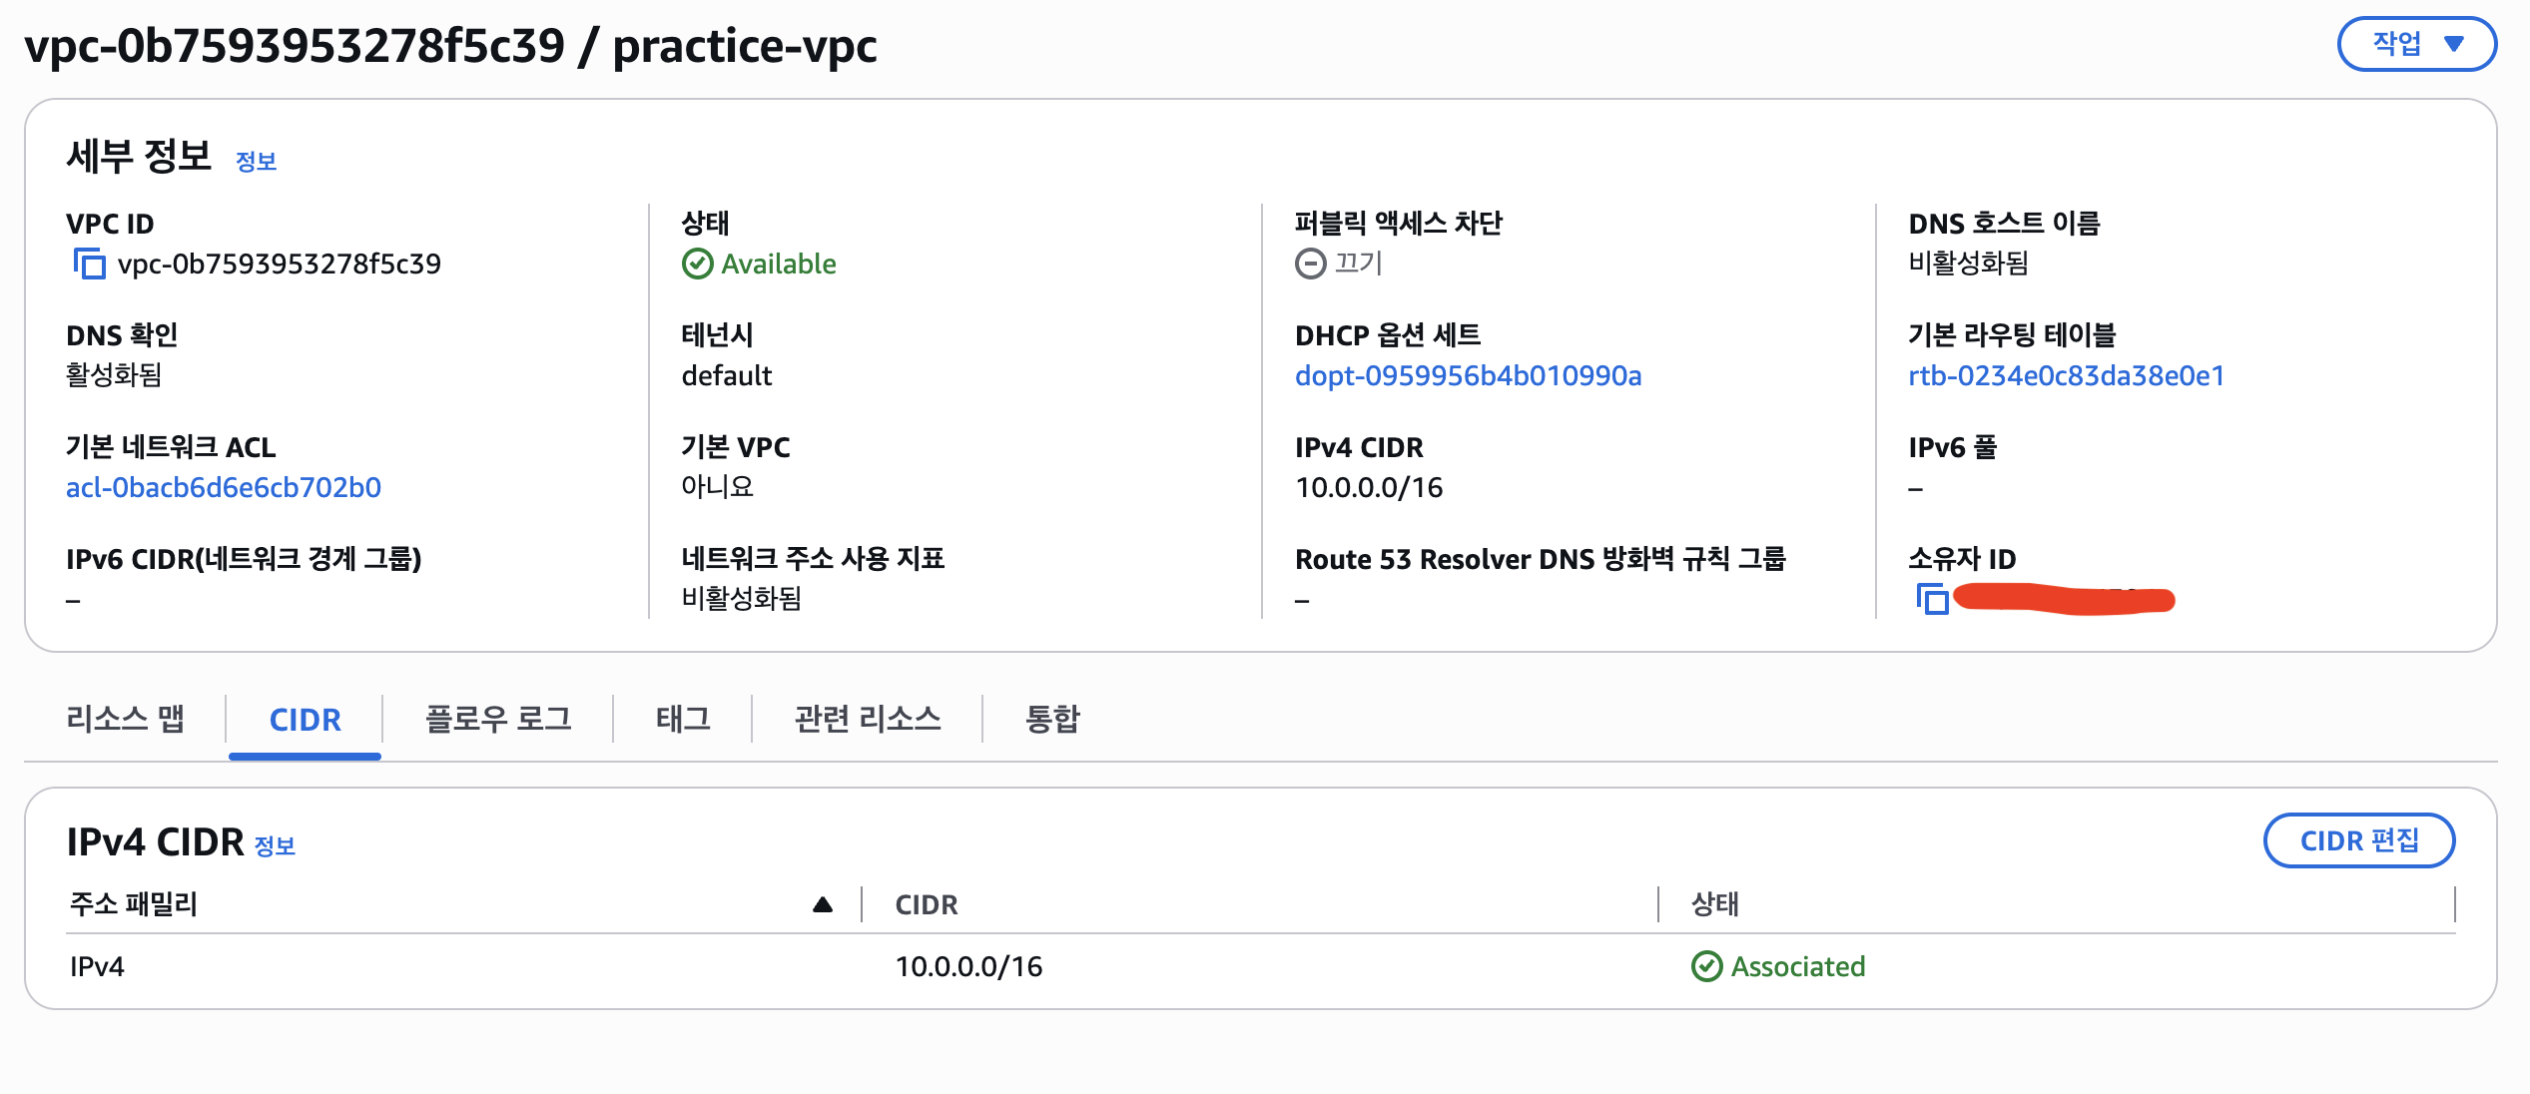Switch to the 태그 tab
This screenshot has height=1094, width=2530.
click(683, 719)
